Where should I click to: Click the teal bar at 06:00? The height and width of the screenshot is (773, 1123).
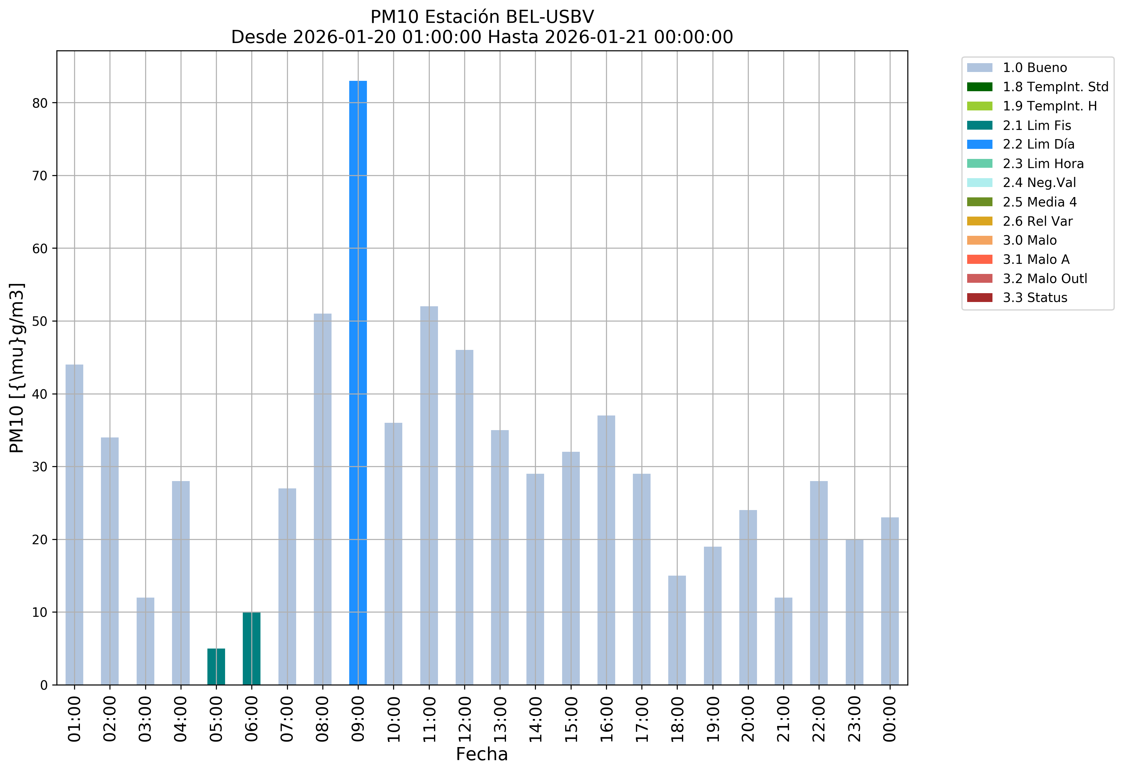[251, 649]
